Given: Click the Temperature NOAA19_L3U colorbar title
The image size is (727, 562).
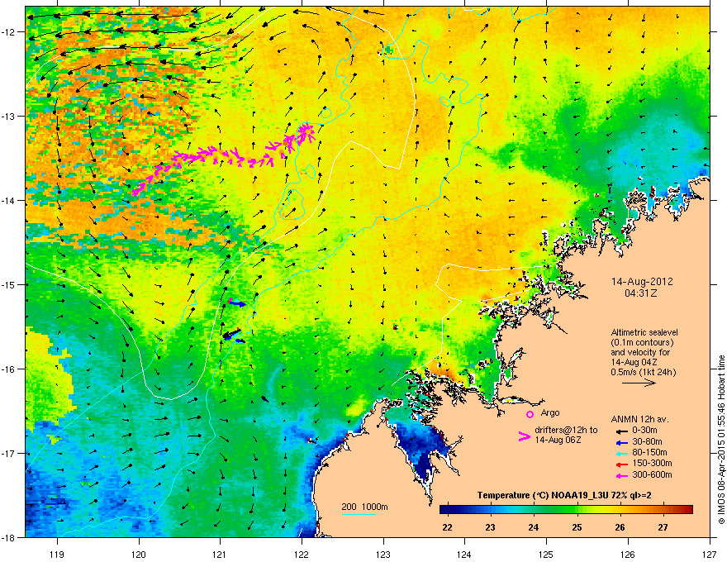Looking at the screenshot, I should (564, 495).
